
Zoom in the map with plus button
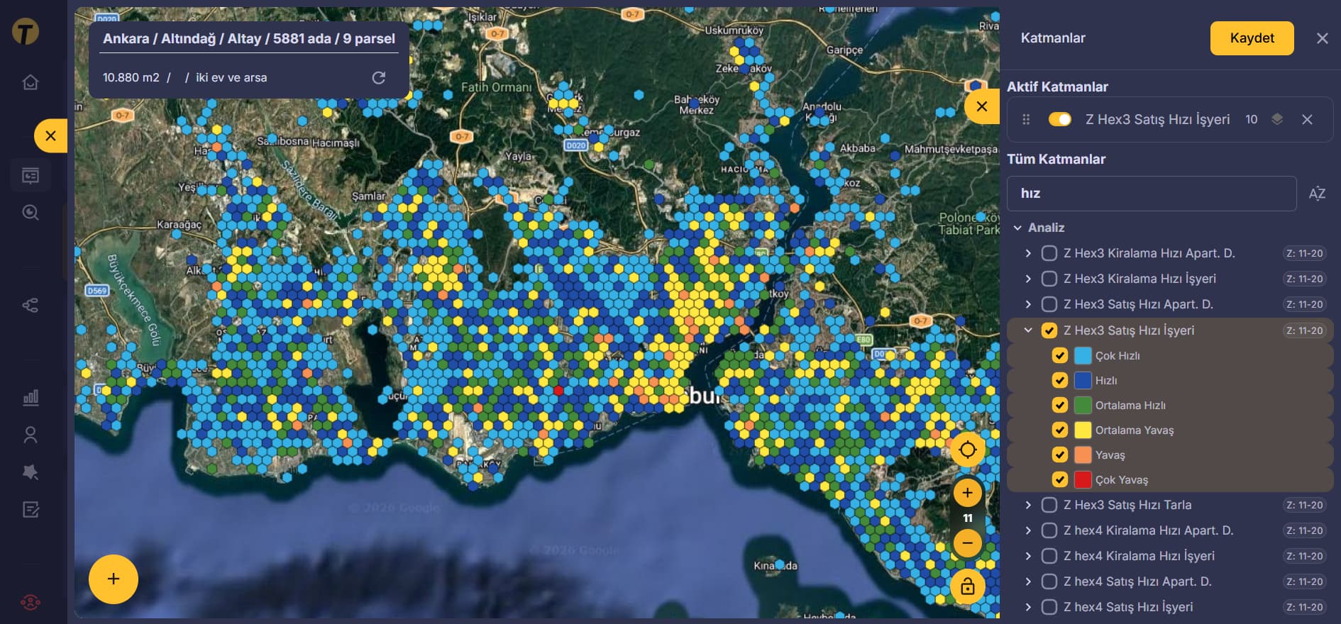point(968,493)
